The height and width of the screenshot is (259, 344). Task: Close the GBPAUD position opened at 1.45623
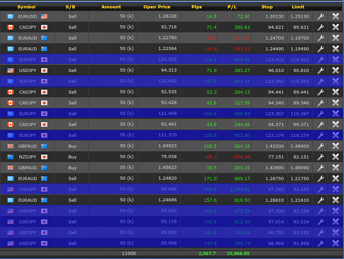[335, 168]
